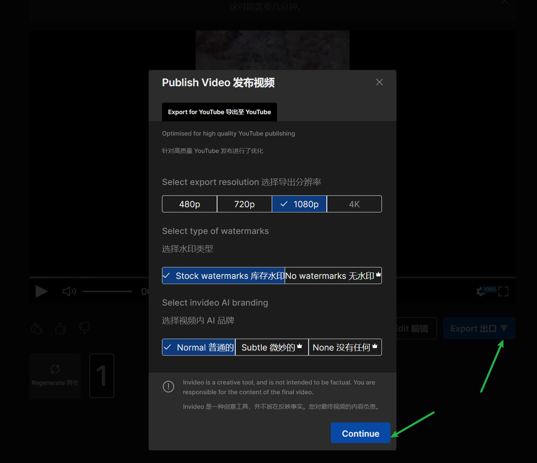The height and width of the screenshot is (463, 537).
Task: Select the 1080p resolution option
Action: tap(300, 204)
